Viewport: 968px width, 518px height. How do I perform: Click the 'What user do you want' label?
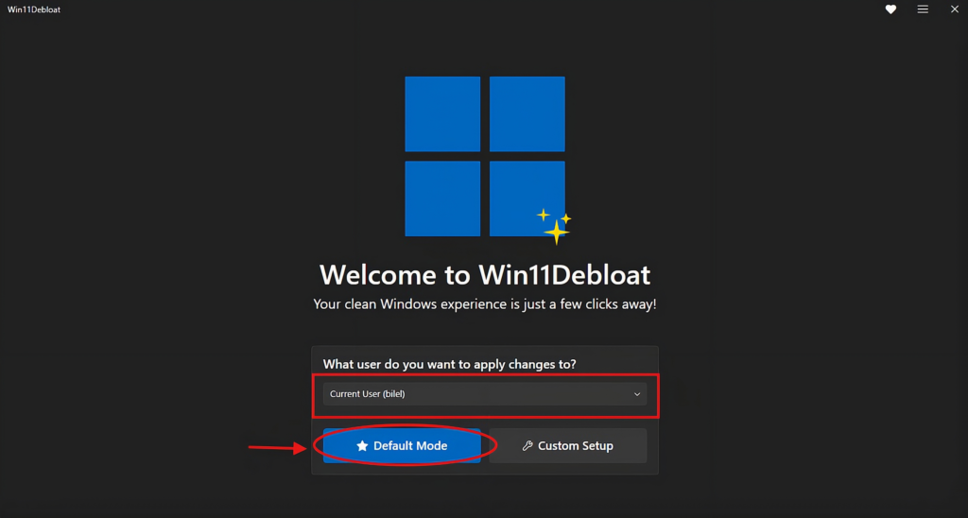pos(449,364)
